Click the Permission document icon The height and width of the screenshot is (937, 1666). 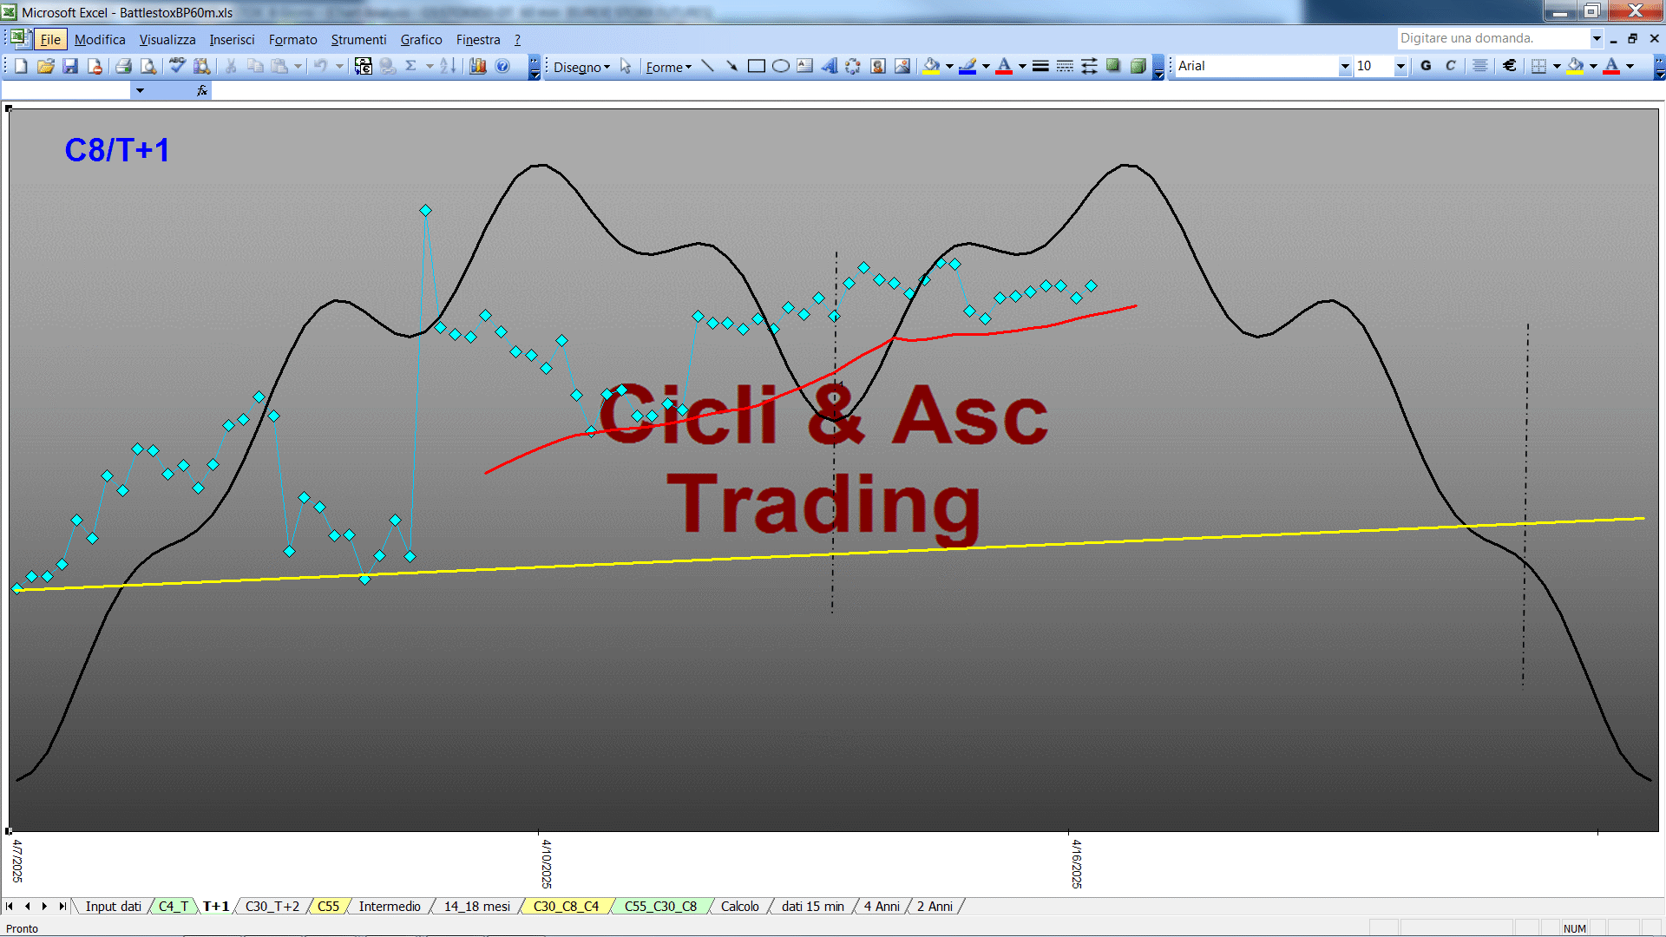pyautogui.click(x=95, y=66)
